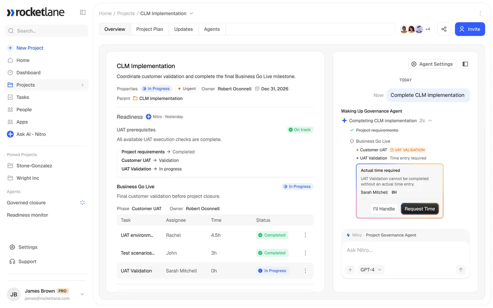Focus the Ask Nitro input field
Image resolution: width=493 pixels, height=308 pixels.
405,251
